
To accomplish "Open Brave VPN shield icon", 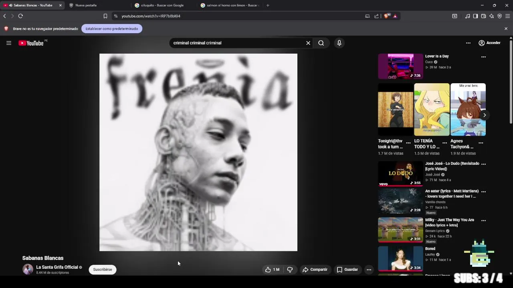I will (x=499, y=16).
